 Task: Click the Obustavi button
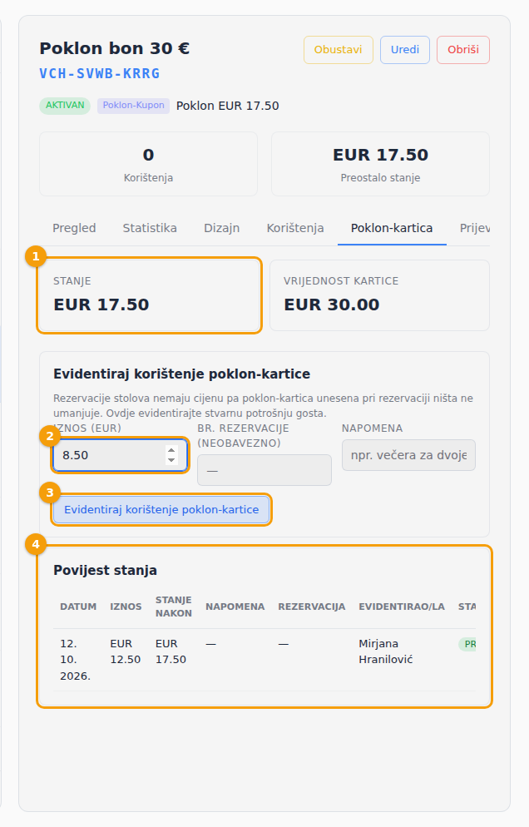click(x=338, y=50)
